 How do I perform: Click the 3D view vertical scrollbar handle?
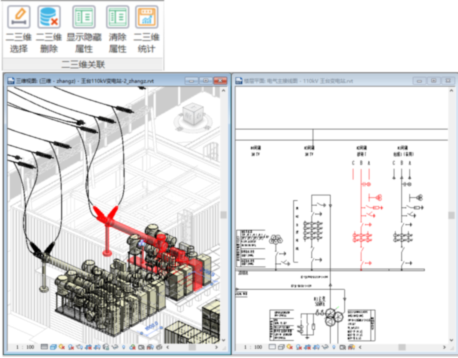223,215
